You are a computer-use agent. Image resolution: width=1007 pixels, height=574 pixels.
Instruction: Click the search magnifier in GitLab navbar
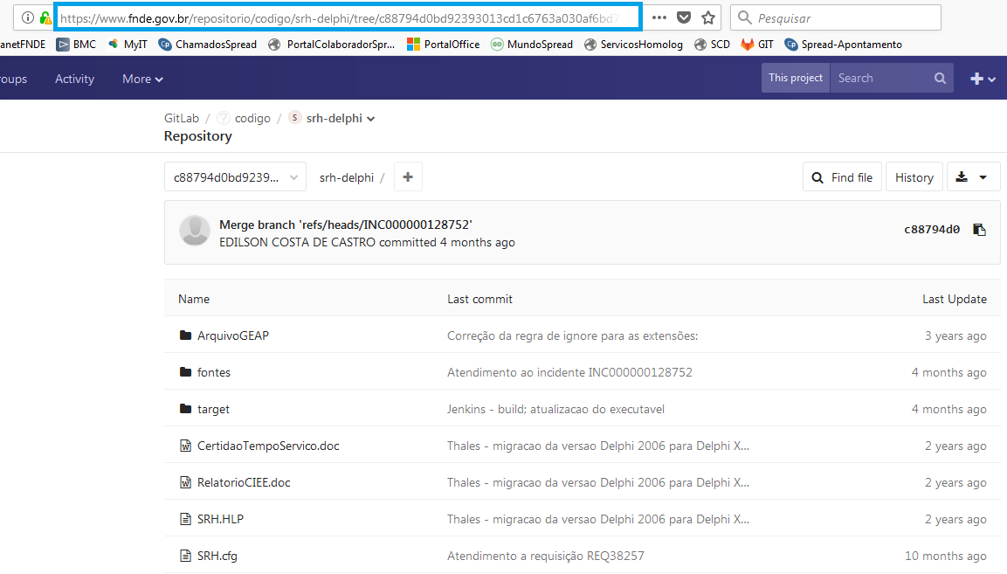[940, 79]
